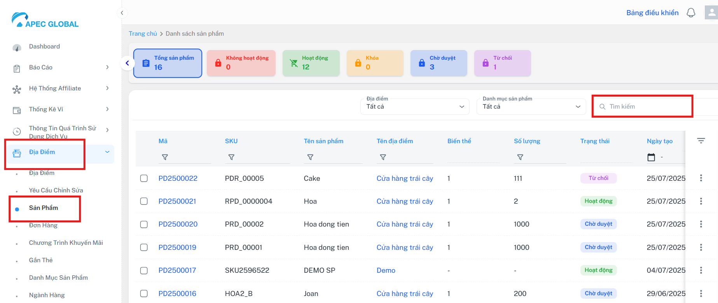Tick checkbox for product PD2500022

coord(144,178)
